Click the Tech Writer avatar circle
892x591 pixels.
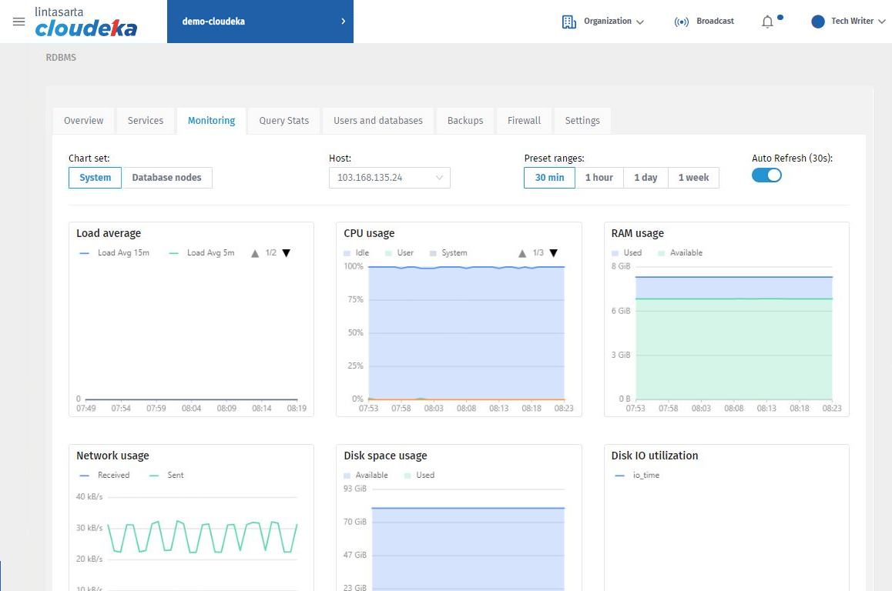[x=818, y=22]
